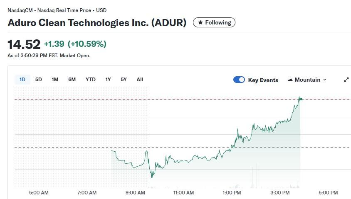Click the 14.52 current price
The height and width of the screenshot is (199, 351).
pos(24,44)
